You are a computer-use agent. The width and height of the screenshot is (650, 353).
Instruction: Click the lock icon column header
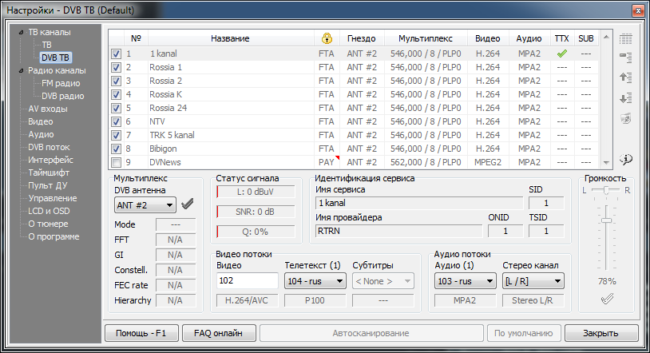(326, 38)
